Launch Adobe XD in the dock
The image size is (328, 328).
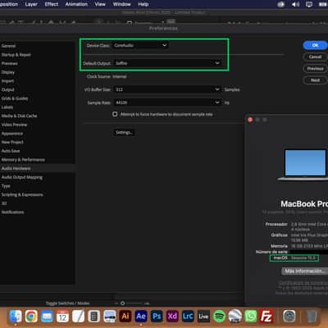tap(172, 317)
